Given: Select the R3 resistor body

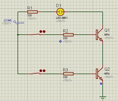Looking at the screenshot, I should (x=68, y=74).
